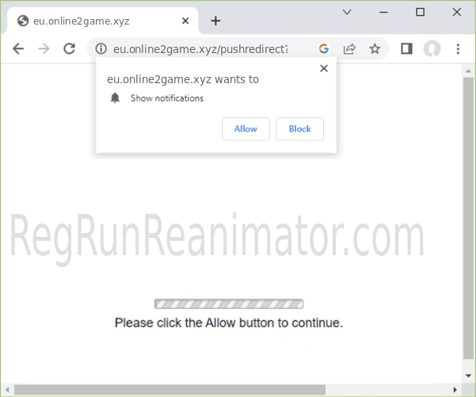Image resolution: width=476 pixels, height=397 pixels.
Task: Toggle the browser side panel
Action: 406,48
